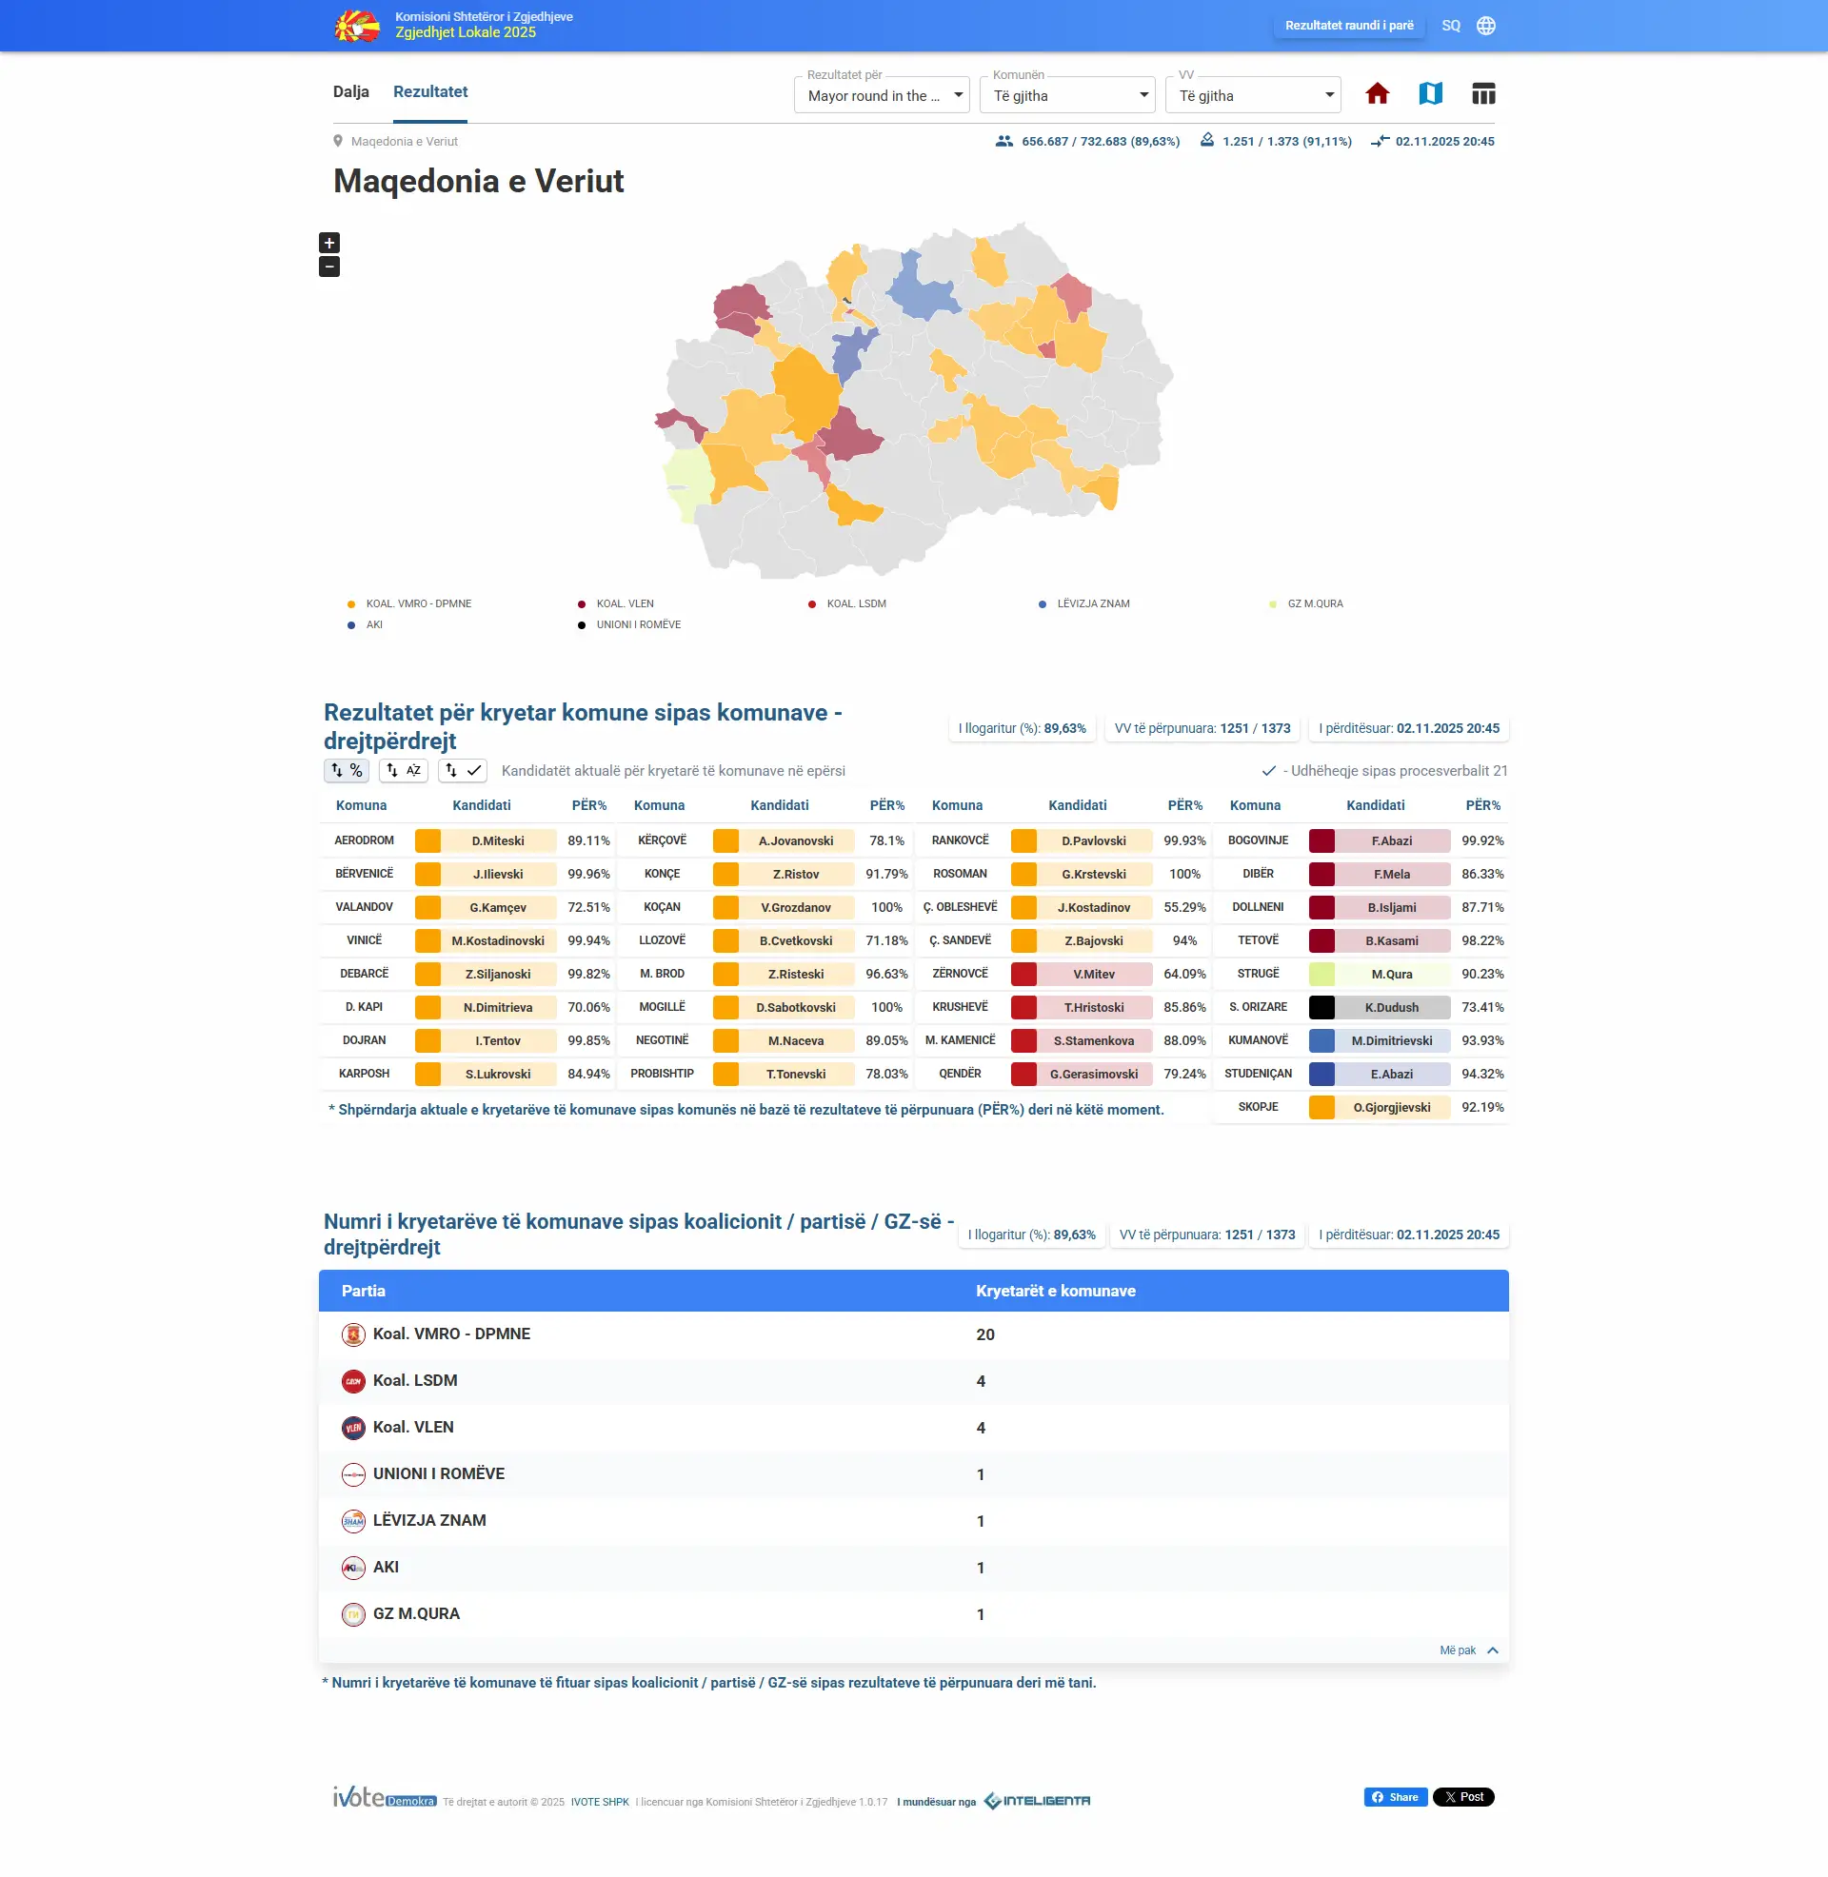1828x1877 pixels.
Task: Click the State Election Commission logo
Action: click(357, 26)
